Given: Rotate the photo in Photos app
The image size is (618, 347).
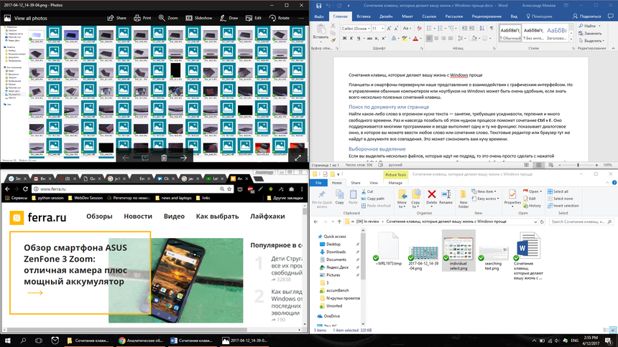Looking at the screenshot, I should (x=280, y=18).
